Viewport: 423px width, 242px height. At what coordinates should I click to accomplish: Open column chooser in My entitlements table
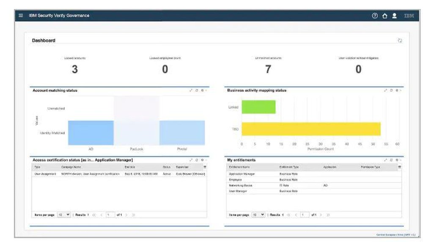(400, 167)
